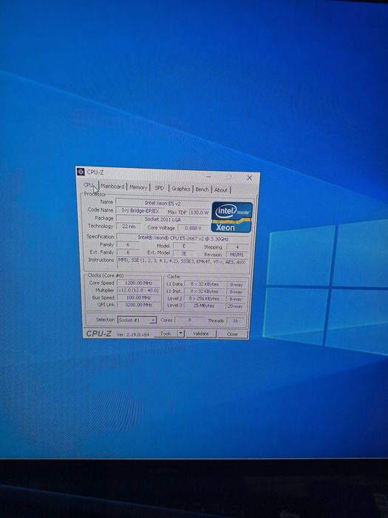Open the Mainboard tab
This screenshot has width=388, height=518.
pyautogui.click(x=112, y=186)
